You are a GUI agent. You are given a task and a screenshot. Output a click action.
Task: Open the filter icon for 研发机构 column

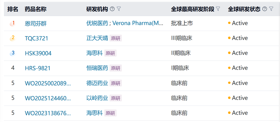click(119, 9)
